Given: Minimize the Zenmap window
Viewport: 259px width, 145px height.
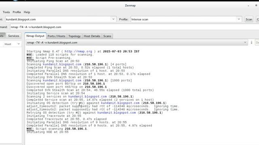Looking at the screenshot, I should (248, 6).
